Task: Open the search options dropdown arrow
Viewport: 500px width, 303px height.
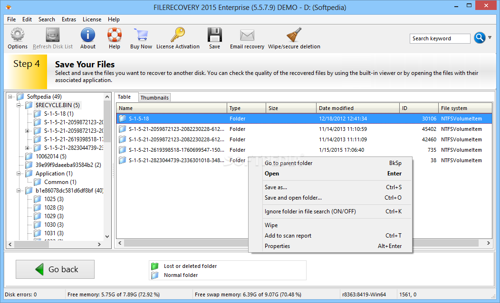Action: [x=490, y=37]
